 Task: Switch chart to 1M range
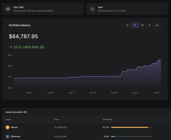coord(142,25)
